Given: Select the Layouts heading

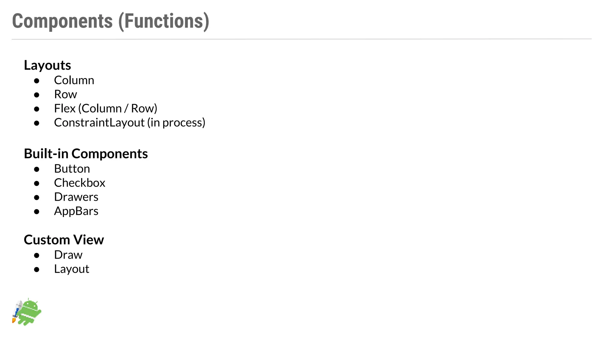Looking at the screenshot, I should (47, 65).
